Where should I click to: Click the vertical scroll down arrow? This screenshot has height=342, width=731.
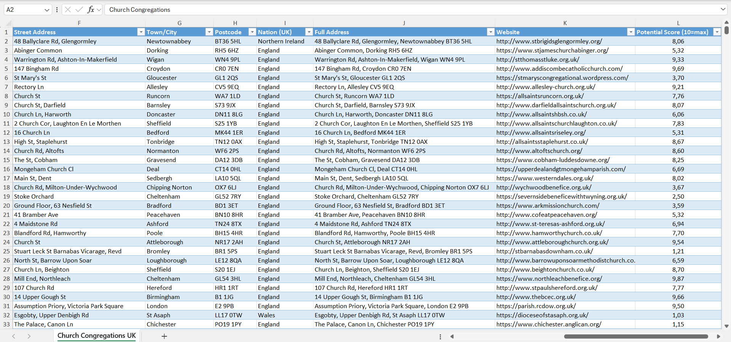pyautogui.click(x=726, y=326)
